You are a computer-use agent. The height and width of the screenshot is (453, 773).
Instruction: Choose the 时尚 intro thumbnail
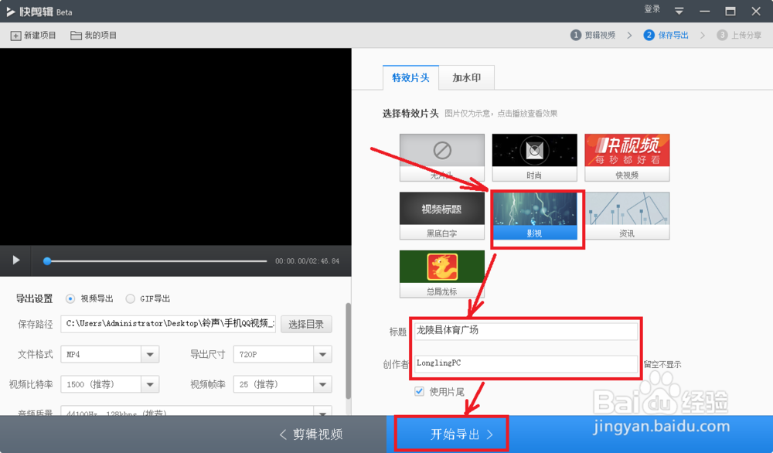pyautogui.click(x=534, y=157)
